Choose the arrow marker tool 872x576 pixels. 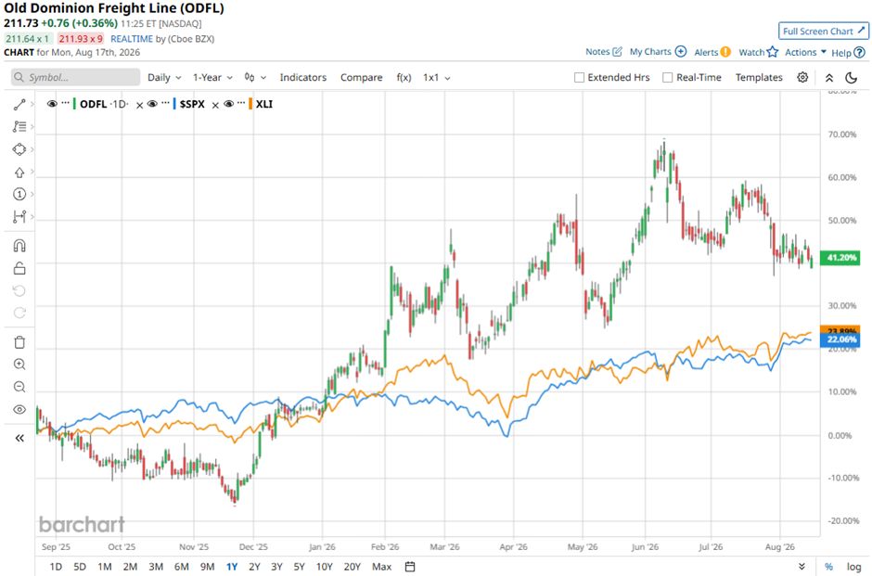click(x=19, y=173)
